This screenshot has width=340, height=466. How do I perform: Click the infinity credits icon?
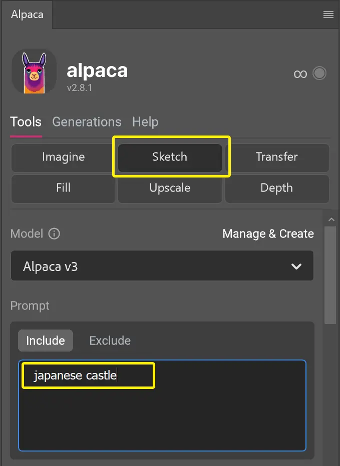[300, 73]
